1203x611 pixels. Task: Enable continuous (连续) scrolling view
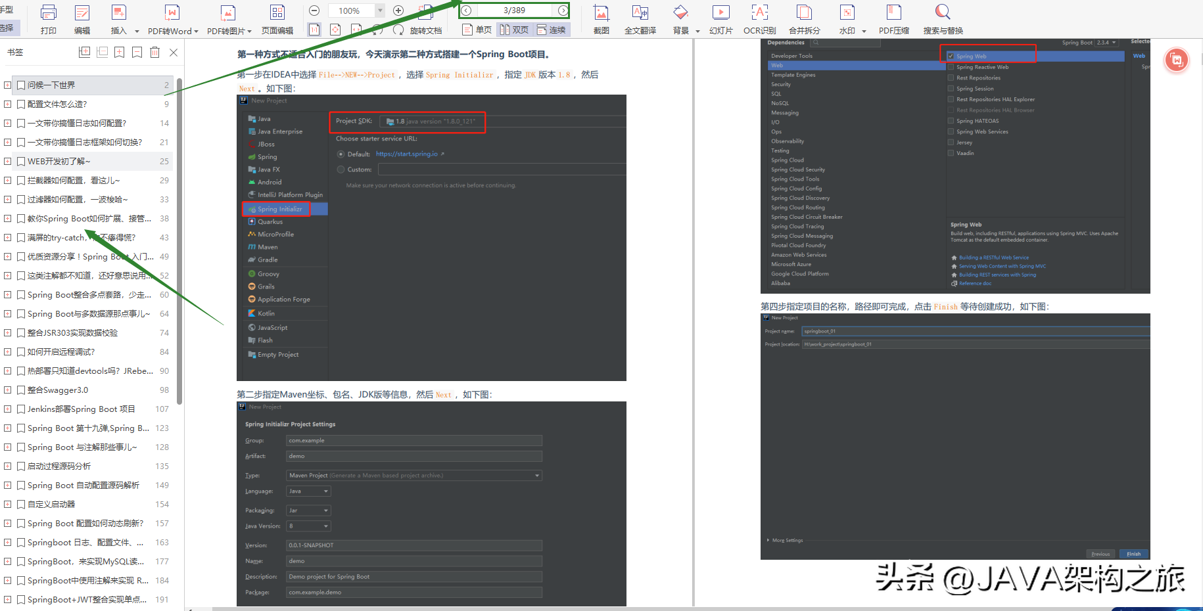[551, 30]
